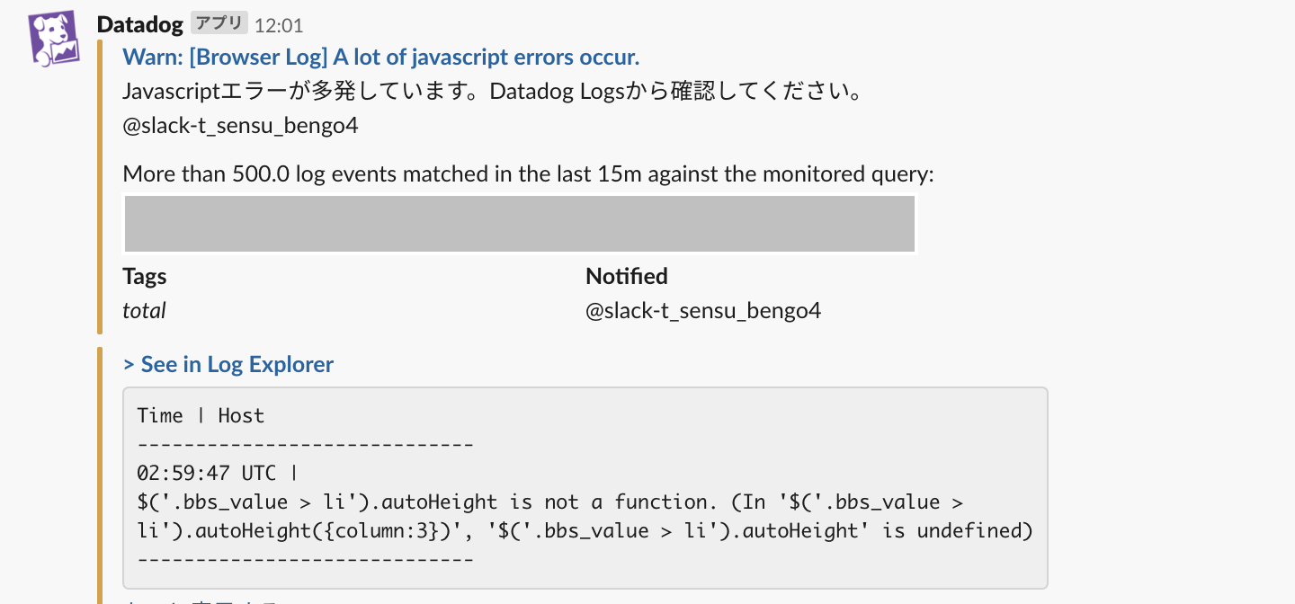Open the See in Log Explorer link
This screenshot has width=1295, height=604.
pyautogui.click(x=228, y=364)
